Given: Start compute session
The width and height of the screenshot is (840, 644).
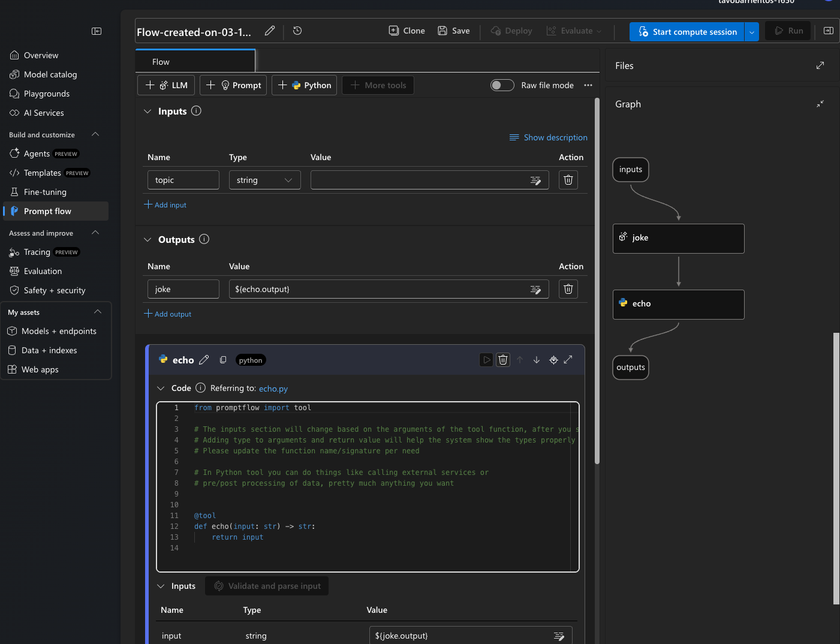Looking at the screenshot, I should [687, 32].
